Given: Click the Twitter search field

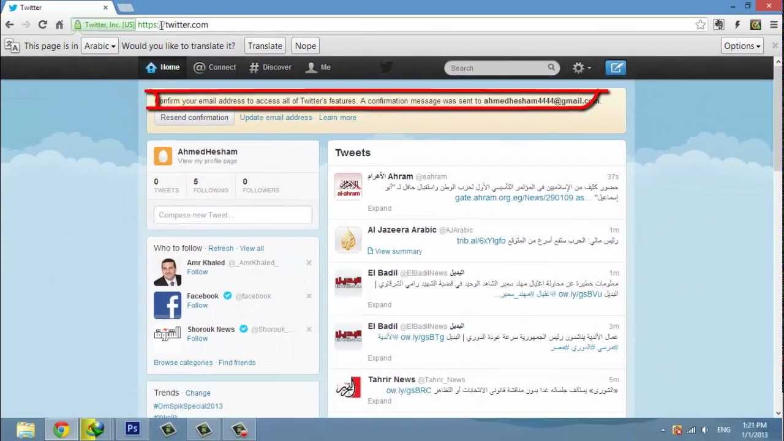Looking at the screenshot, I should point(502,68).
